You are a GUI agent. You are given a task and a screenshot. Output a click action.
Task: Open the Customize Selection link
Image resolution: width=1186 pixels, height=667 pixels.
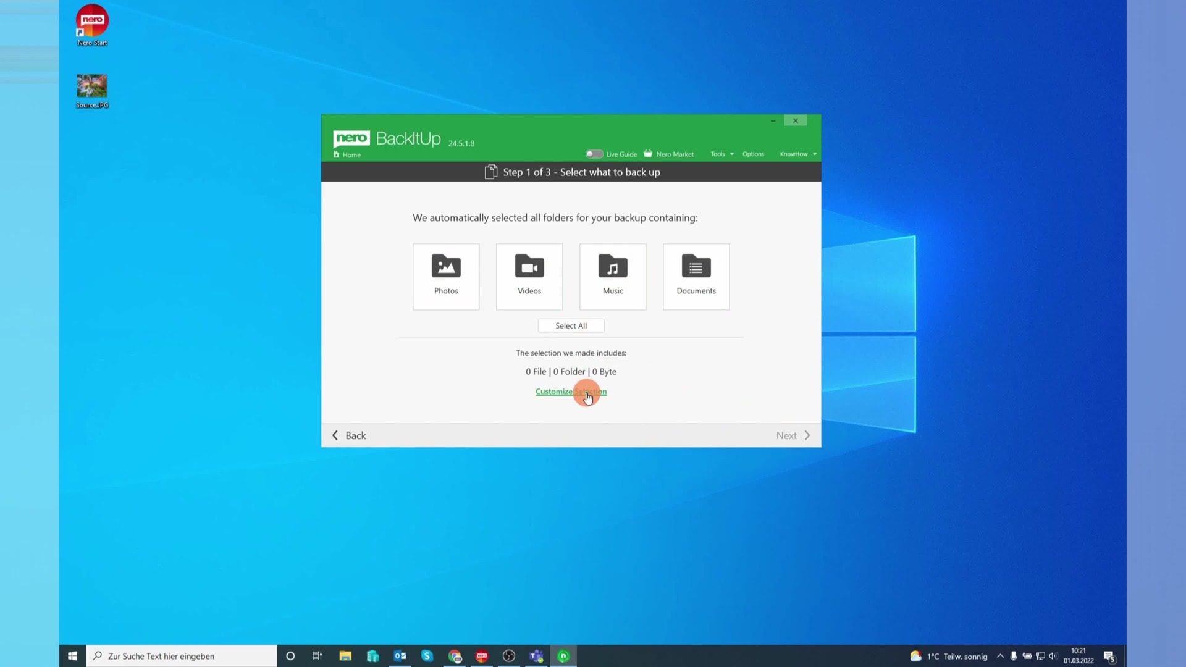point(571,391)
